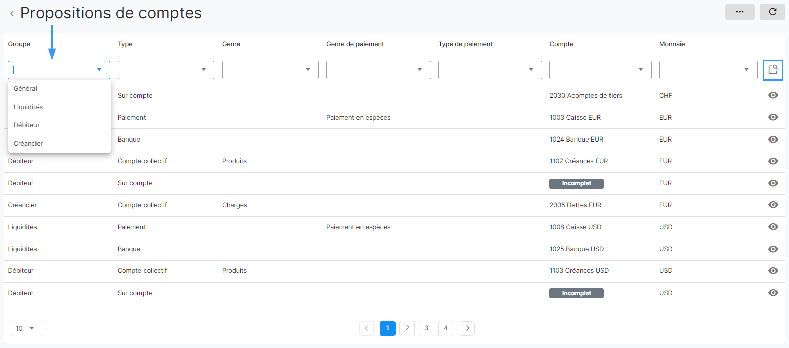Click the 1024 Banque EUR cell

click(577, 139)
